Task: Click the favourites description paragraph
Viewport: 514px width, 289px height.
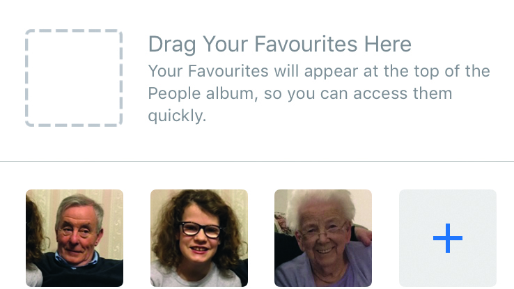Action: 319,93
